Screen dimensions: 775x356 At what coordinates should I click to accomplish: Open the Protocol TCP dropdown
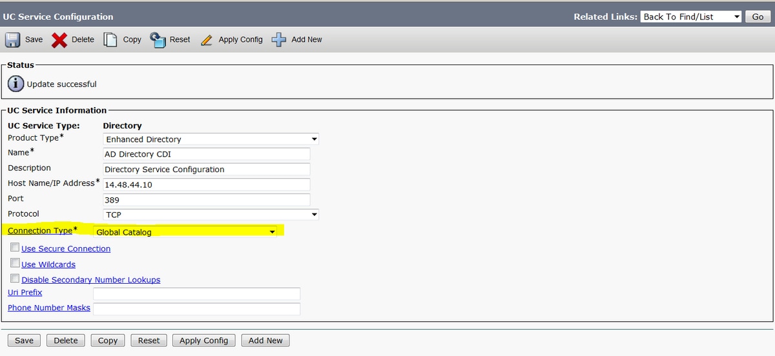click(211, 214)
